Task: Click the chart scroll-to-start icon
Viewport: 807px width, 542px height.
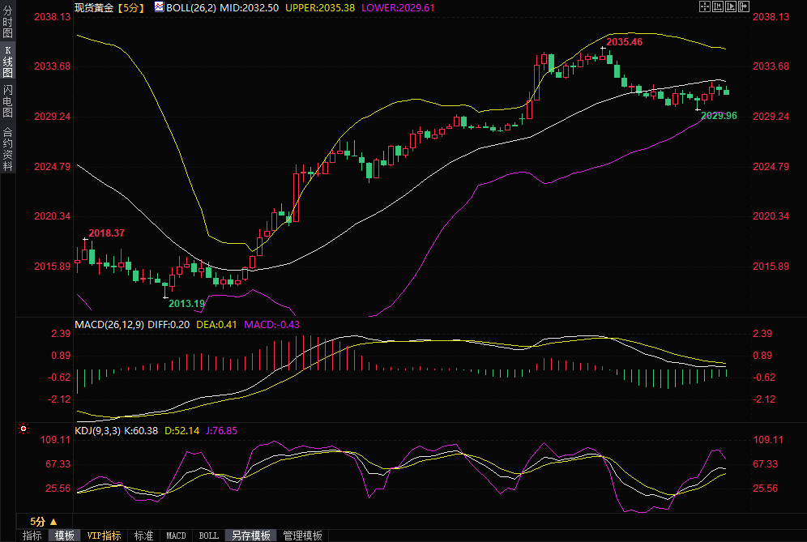Action: [x=717, y=6]
